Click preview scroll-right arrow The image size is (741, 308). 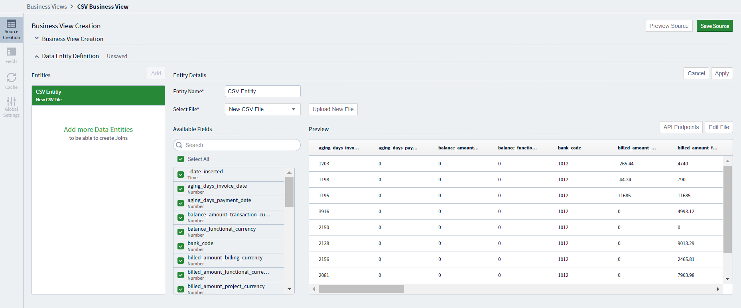coord(718,289)
